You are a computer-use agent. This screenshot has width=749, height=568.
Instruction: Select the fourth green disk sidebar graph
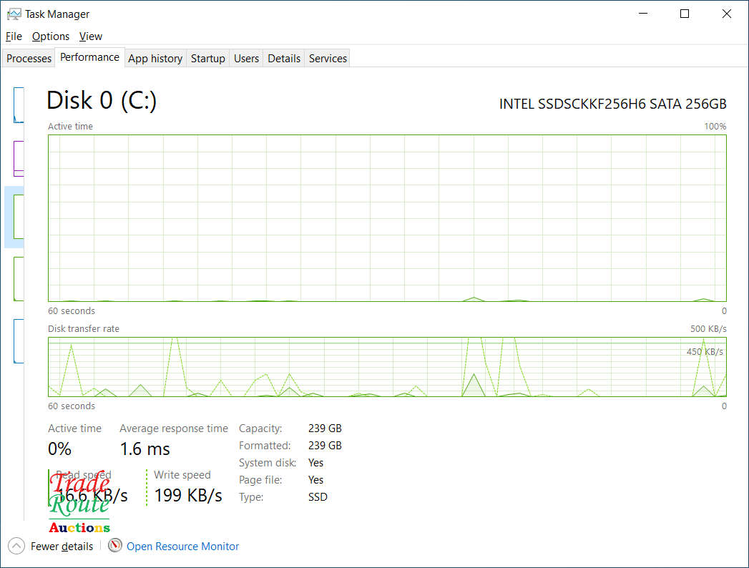click(x=19, y=279)
